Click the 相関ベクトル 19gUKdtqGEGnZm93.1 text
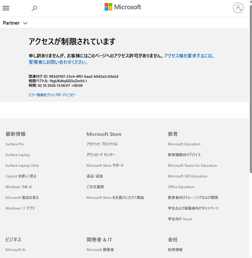This screenshot has height=258, width=252. (x=58, y=81)
